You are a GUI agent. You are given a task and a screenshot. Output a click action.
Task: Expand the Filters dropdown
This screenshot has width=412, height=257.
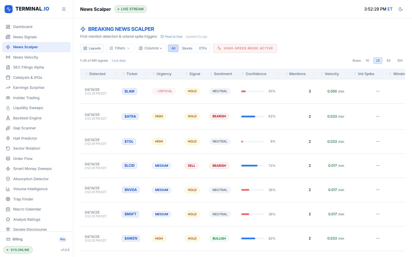point(120,48)
